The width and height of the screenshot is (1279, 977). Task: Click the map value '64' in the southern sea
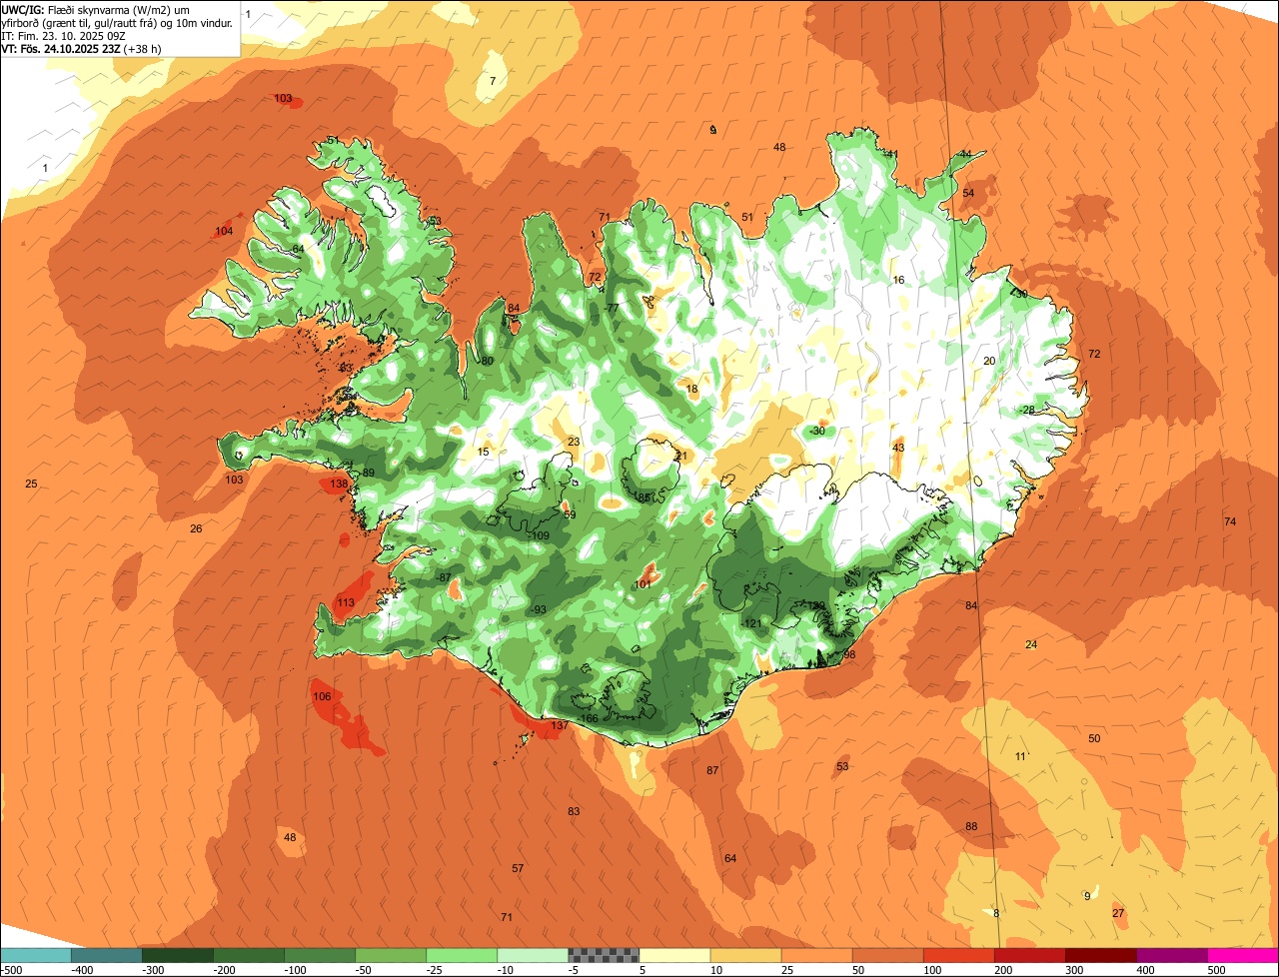pos(730,858)
